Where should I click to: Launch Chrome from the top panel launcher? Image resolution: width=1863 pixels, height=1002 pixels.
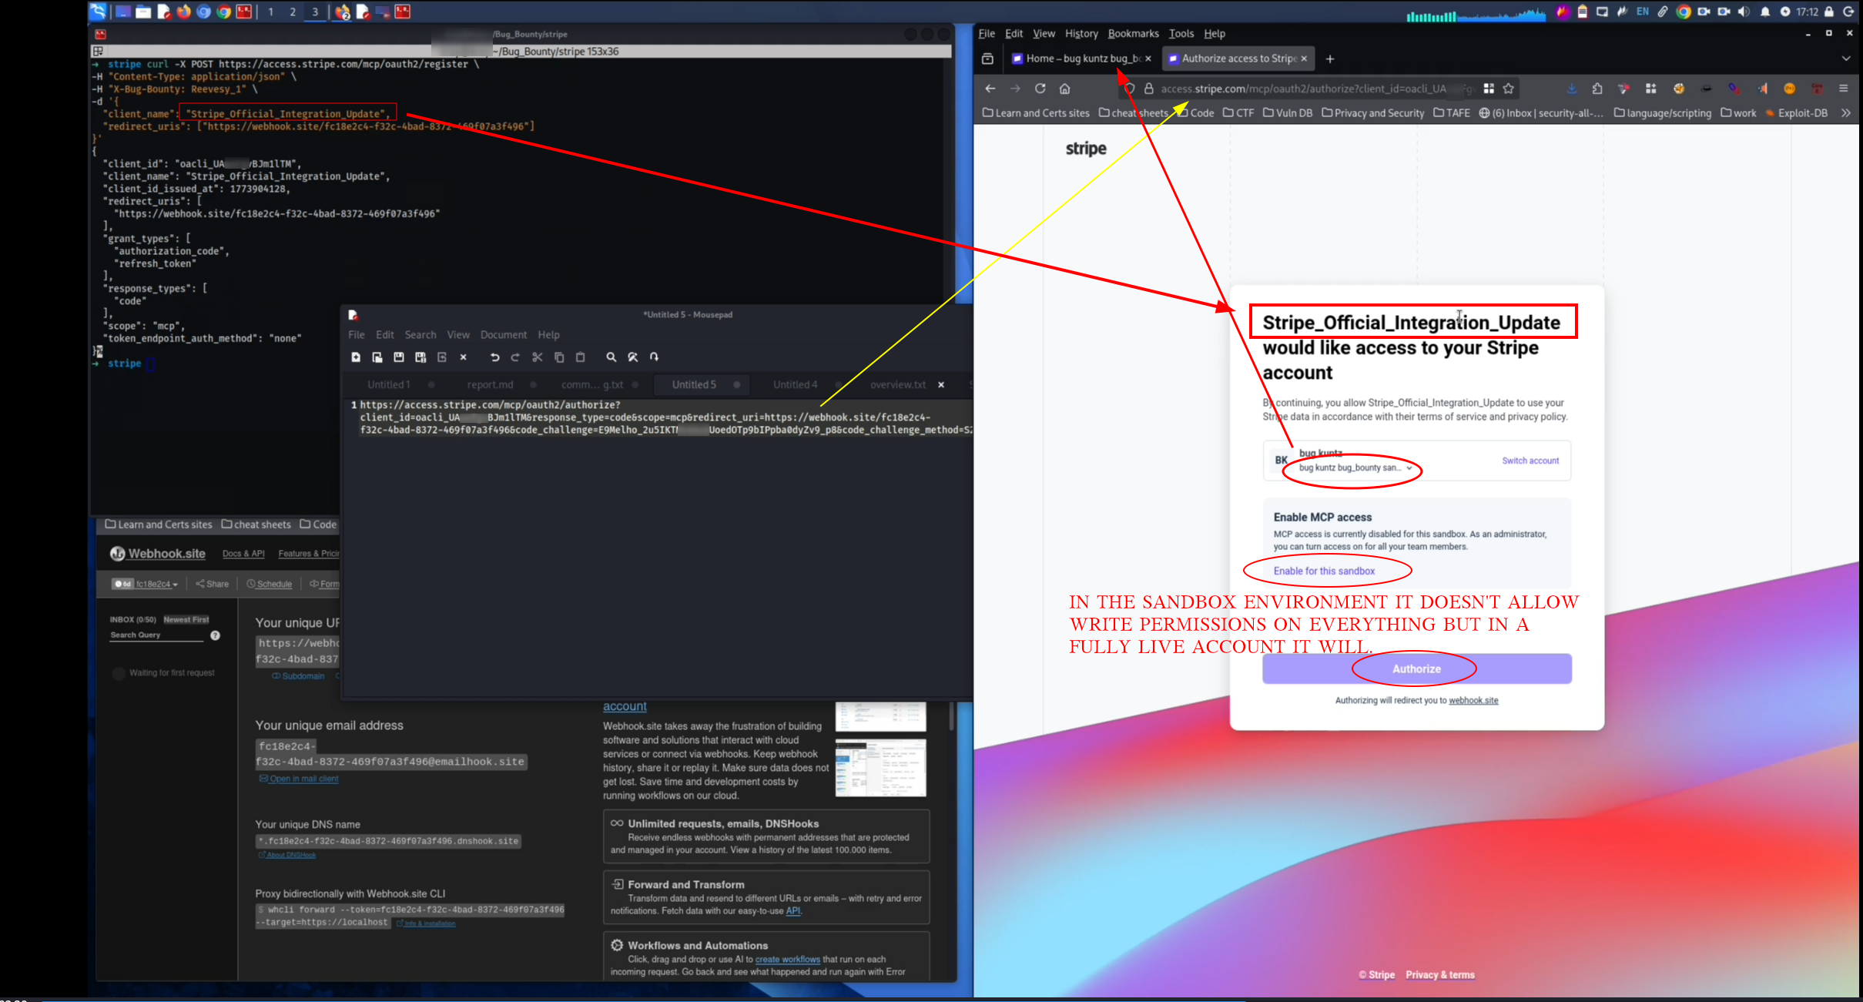point(223,12)
